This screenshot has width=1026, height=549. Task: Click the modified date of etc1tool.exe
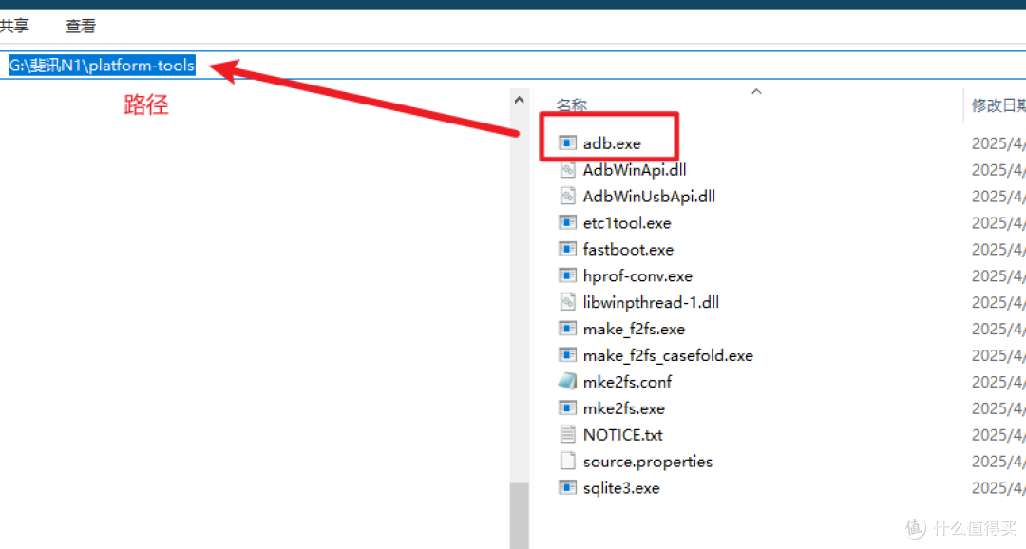(998, 223)
